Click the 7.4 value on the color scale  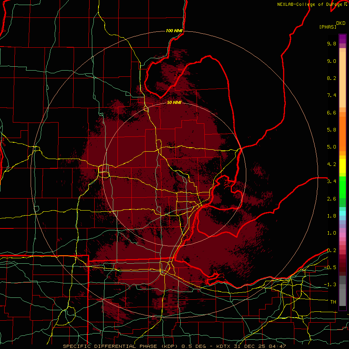click(x=332, y=95)
